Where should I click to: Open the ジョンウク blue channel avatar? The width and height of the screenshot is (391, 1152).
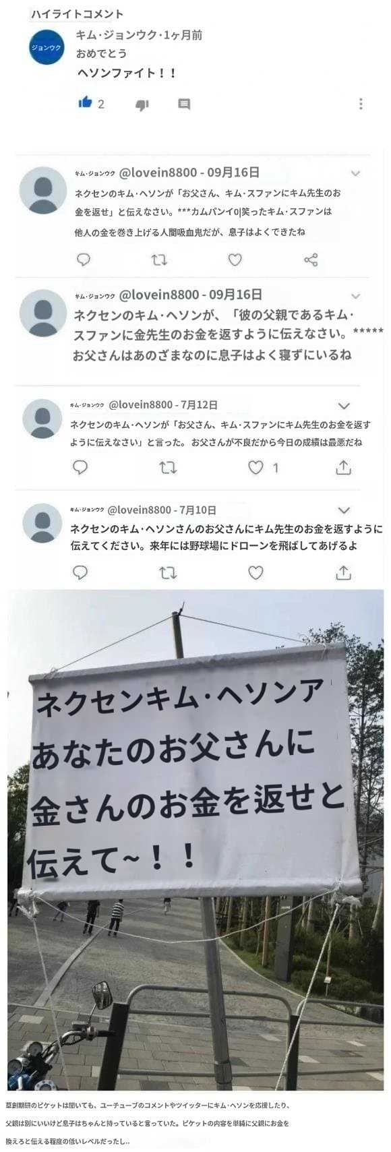tap(47, 47)
